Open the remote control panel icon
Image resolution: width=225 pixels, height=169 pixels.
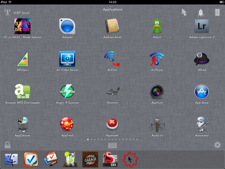click(217, 12)
